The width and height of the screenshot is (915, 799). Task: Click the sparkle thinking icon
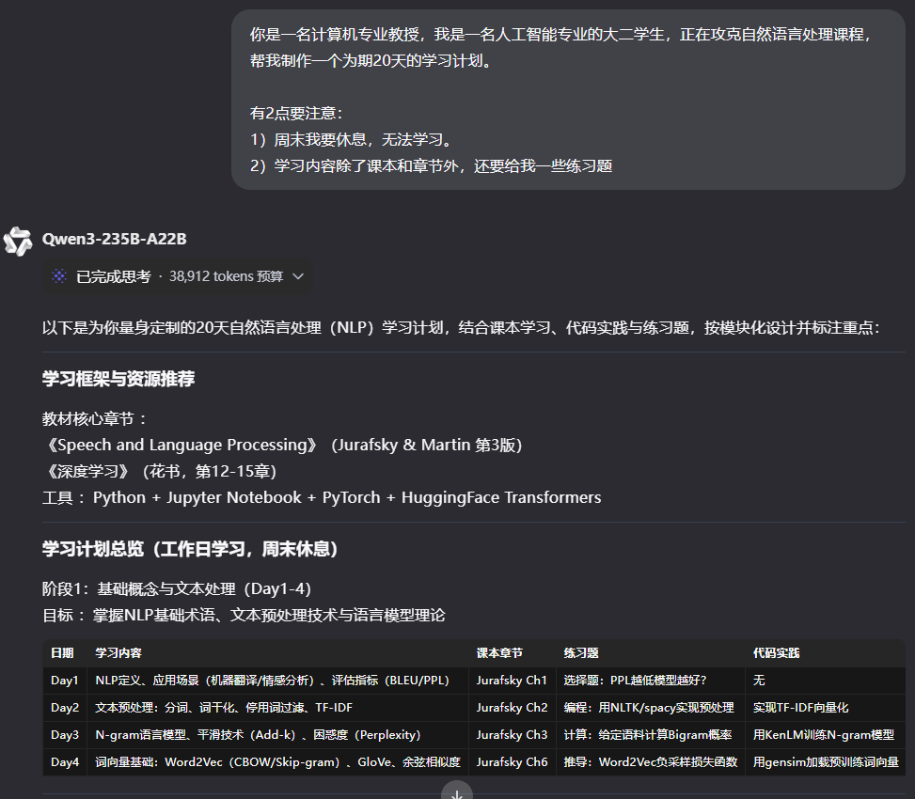pos(59,275)
